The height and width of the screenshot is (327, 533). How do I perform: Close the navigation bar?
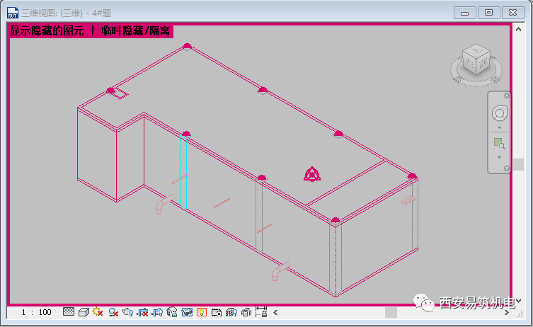tap(507, 96)
